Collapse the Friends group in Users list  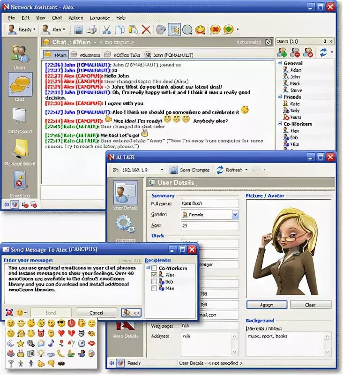280,97
